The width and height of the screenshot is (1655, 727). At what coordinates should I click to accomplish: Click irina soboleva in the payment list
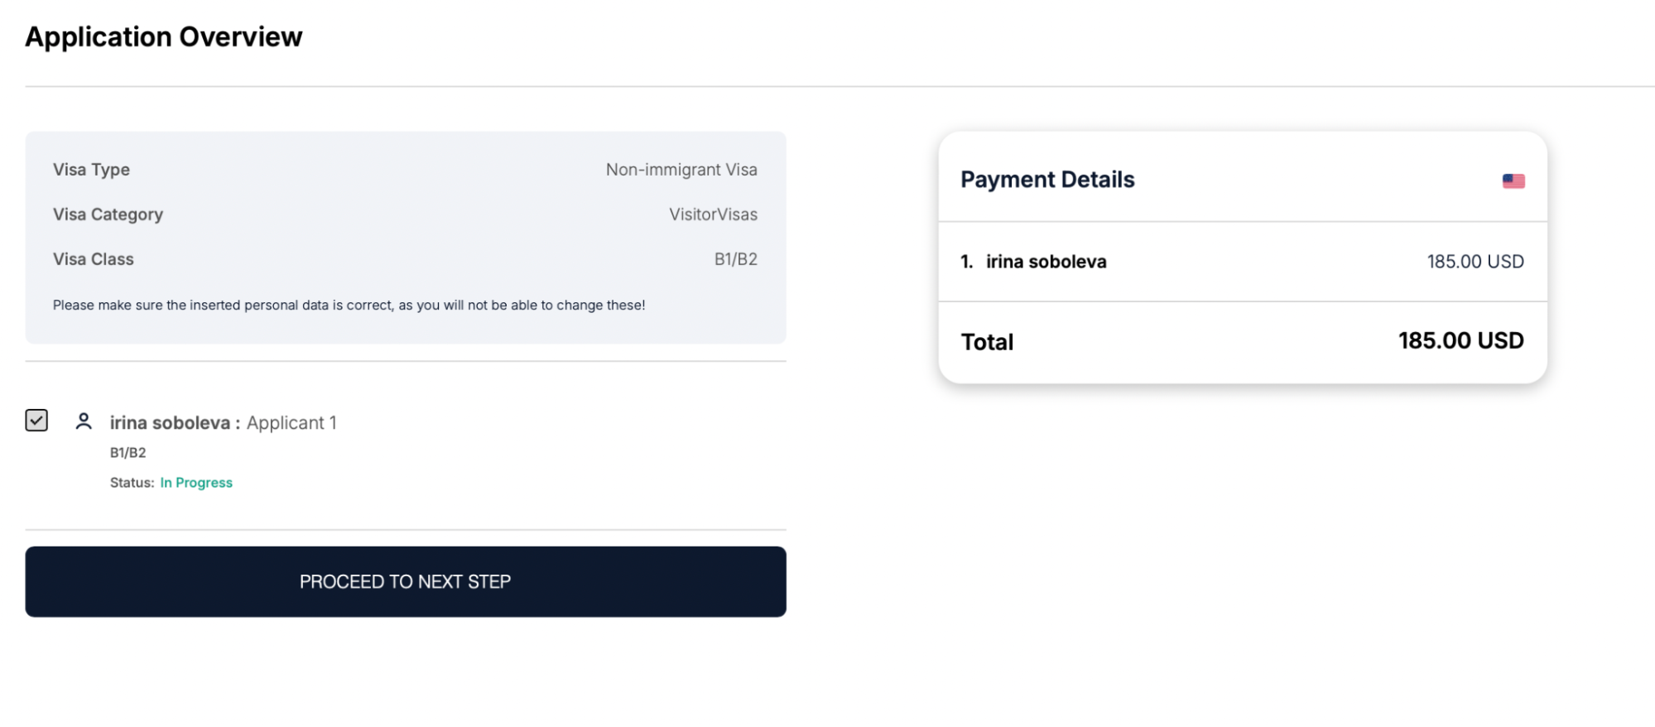pos(1046,262)
